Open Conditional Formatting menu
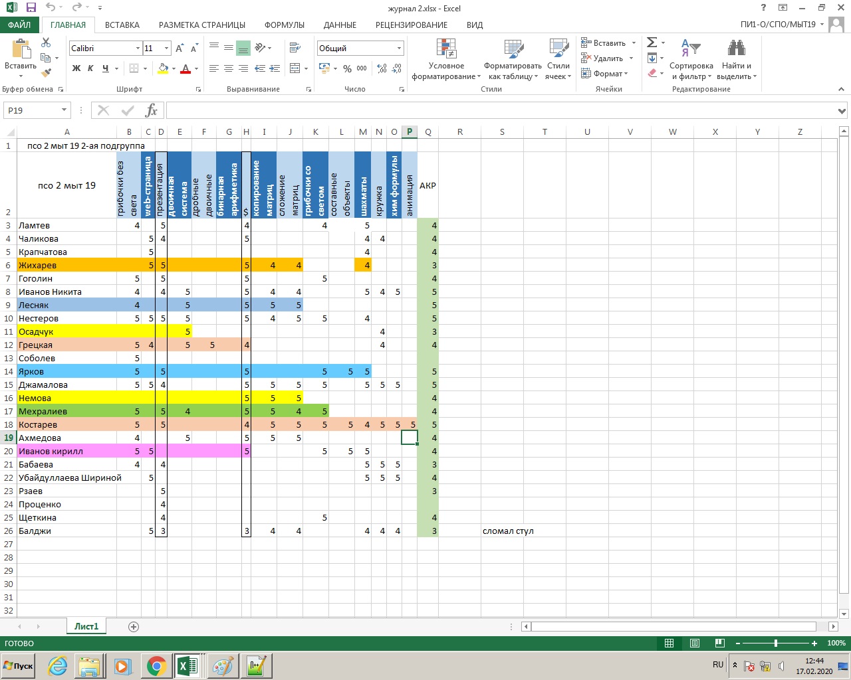 click(446, 60)
